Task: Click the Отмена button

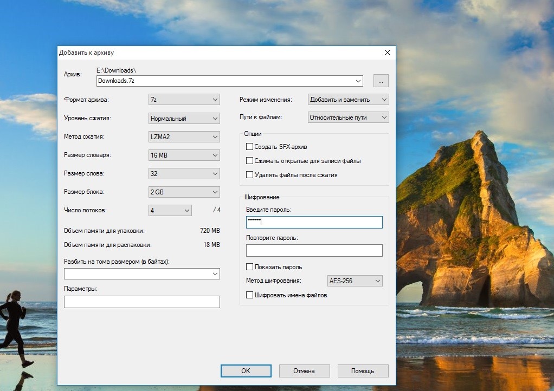Action: coord(304,371)
